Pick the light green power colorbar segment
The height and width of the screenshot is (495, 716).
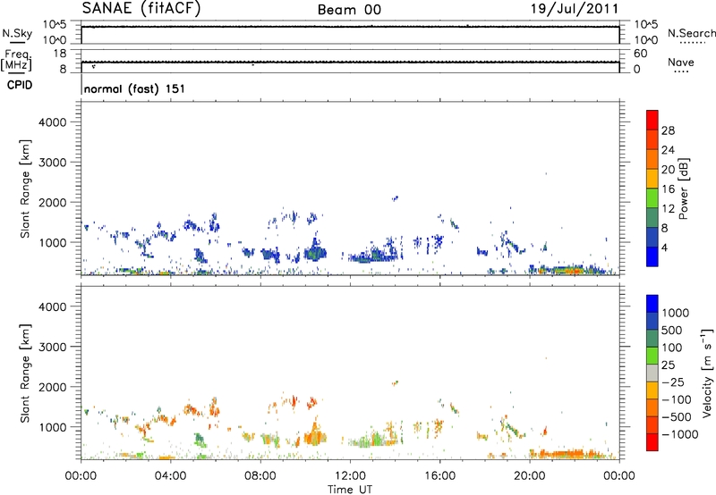652,198
